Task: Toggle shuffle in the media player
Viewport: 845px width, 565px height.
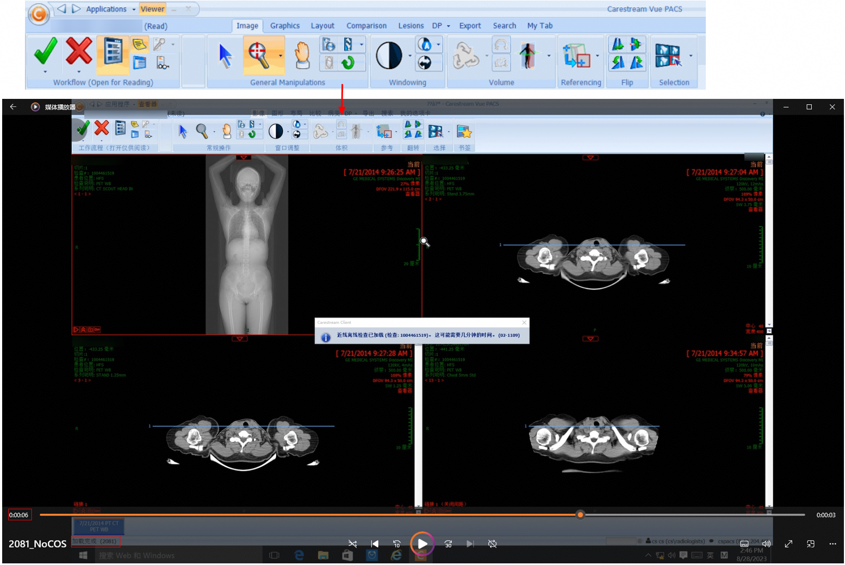Action: point(352,544)
